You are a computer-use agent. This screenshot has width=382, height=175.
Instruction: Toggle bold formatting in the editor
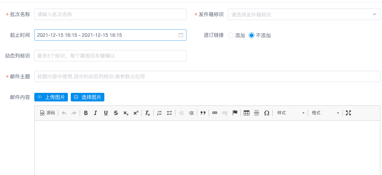(x=86, y=113)
